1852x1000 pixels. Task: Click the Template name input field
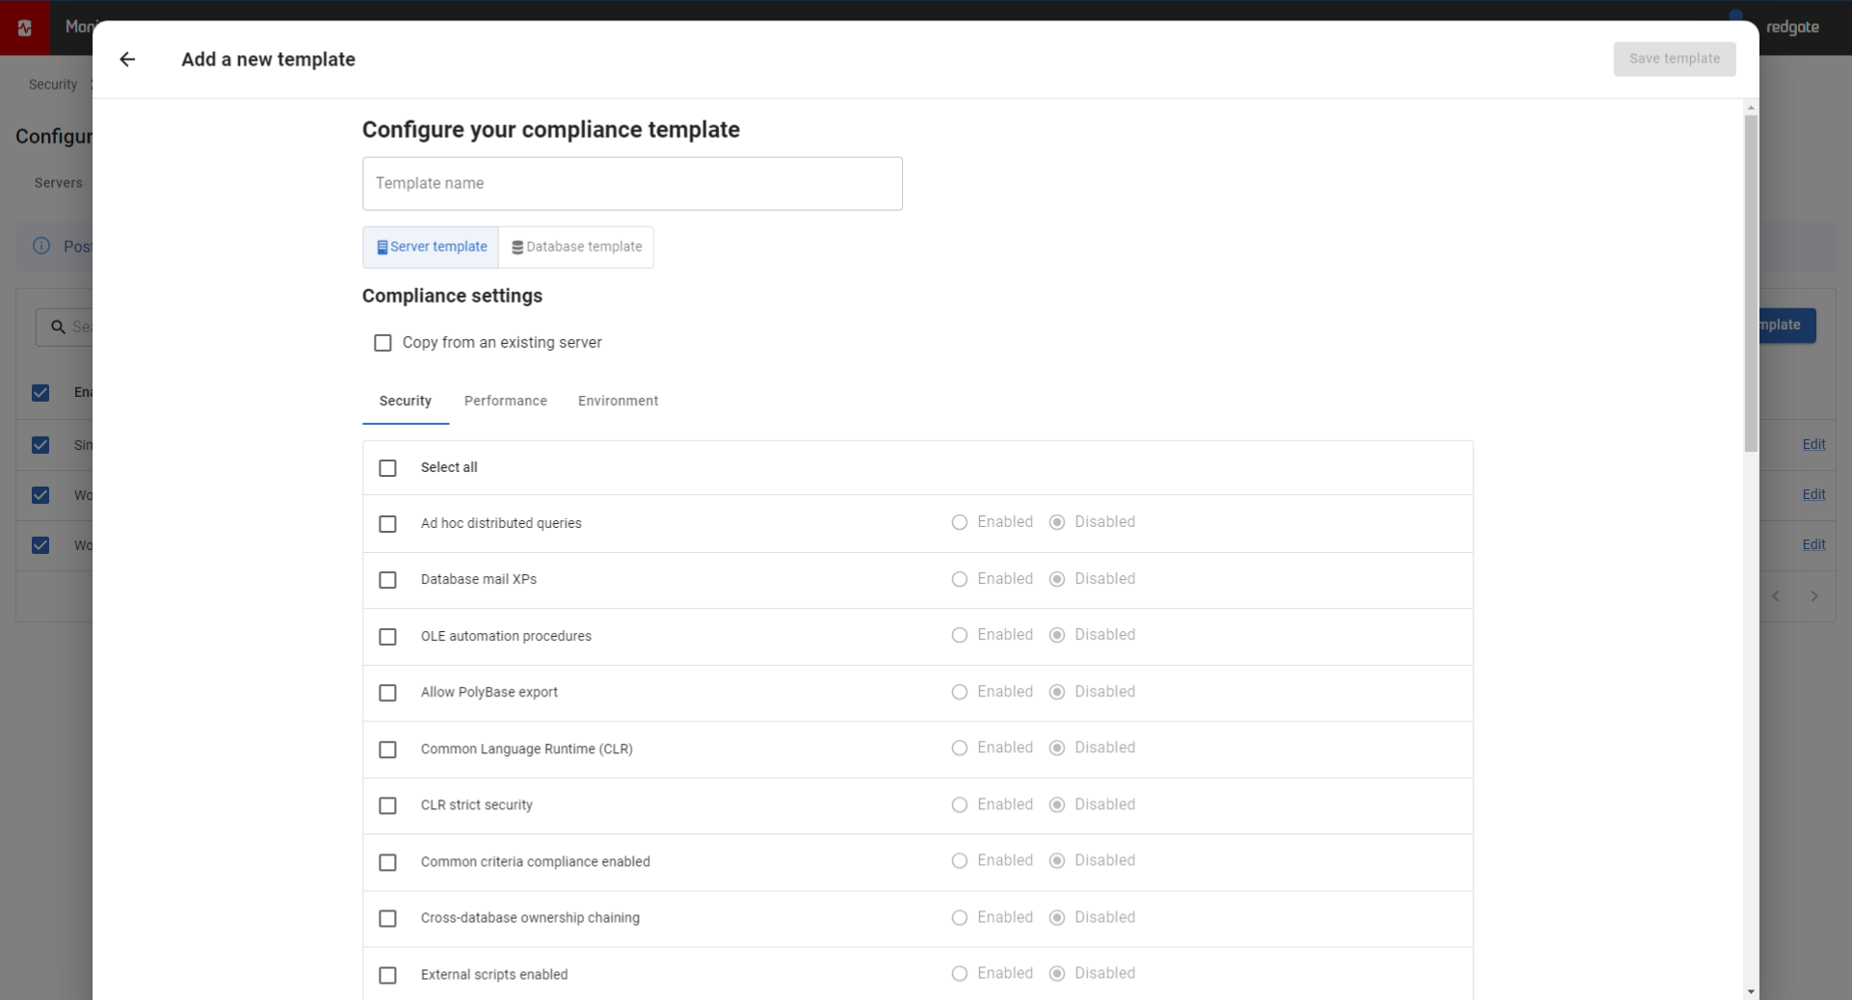tap(632, 183)
